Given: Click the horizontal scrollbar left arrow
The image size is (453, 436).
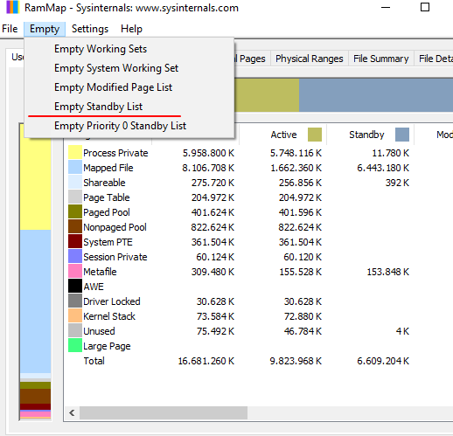Looking at the screenshot, I should pyautogui.click(x=72, y=412).
